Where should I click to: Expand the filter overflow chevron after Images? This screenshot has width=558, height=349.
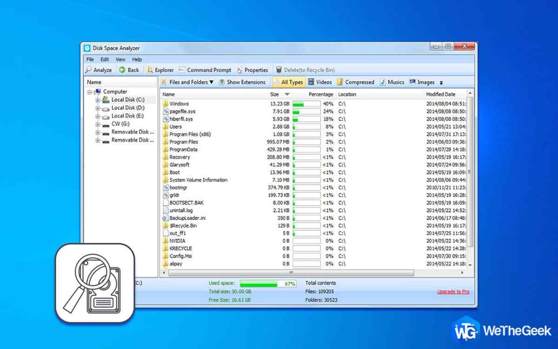tap(441, 83)
